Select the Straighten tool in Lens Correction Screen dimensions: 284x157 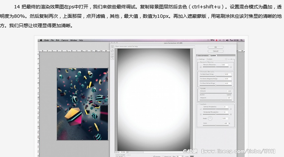click(x=112, y=49)
